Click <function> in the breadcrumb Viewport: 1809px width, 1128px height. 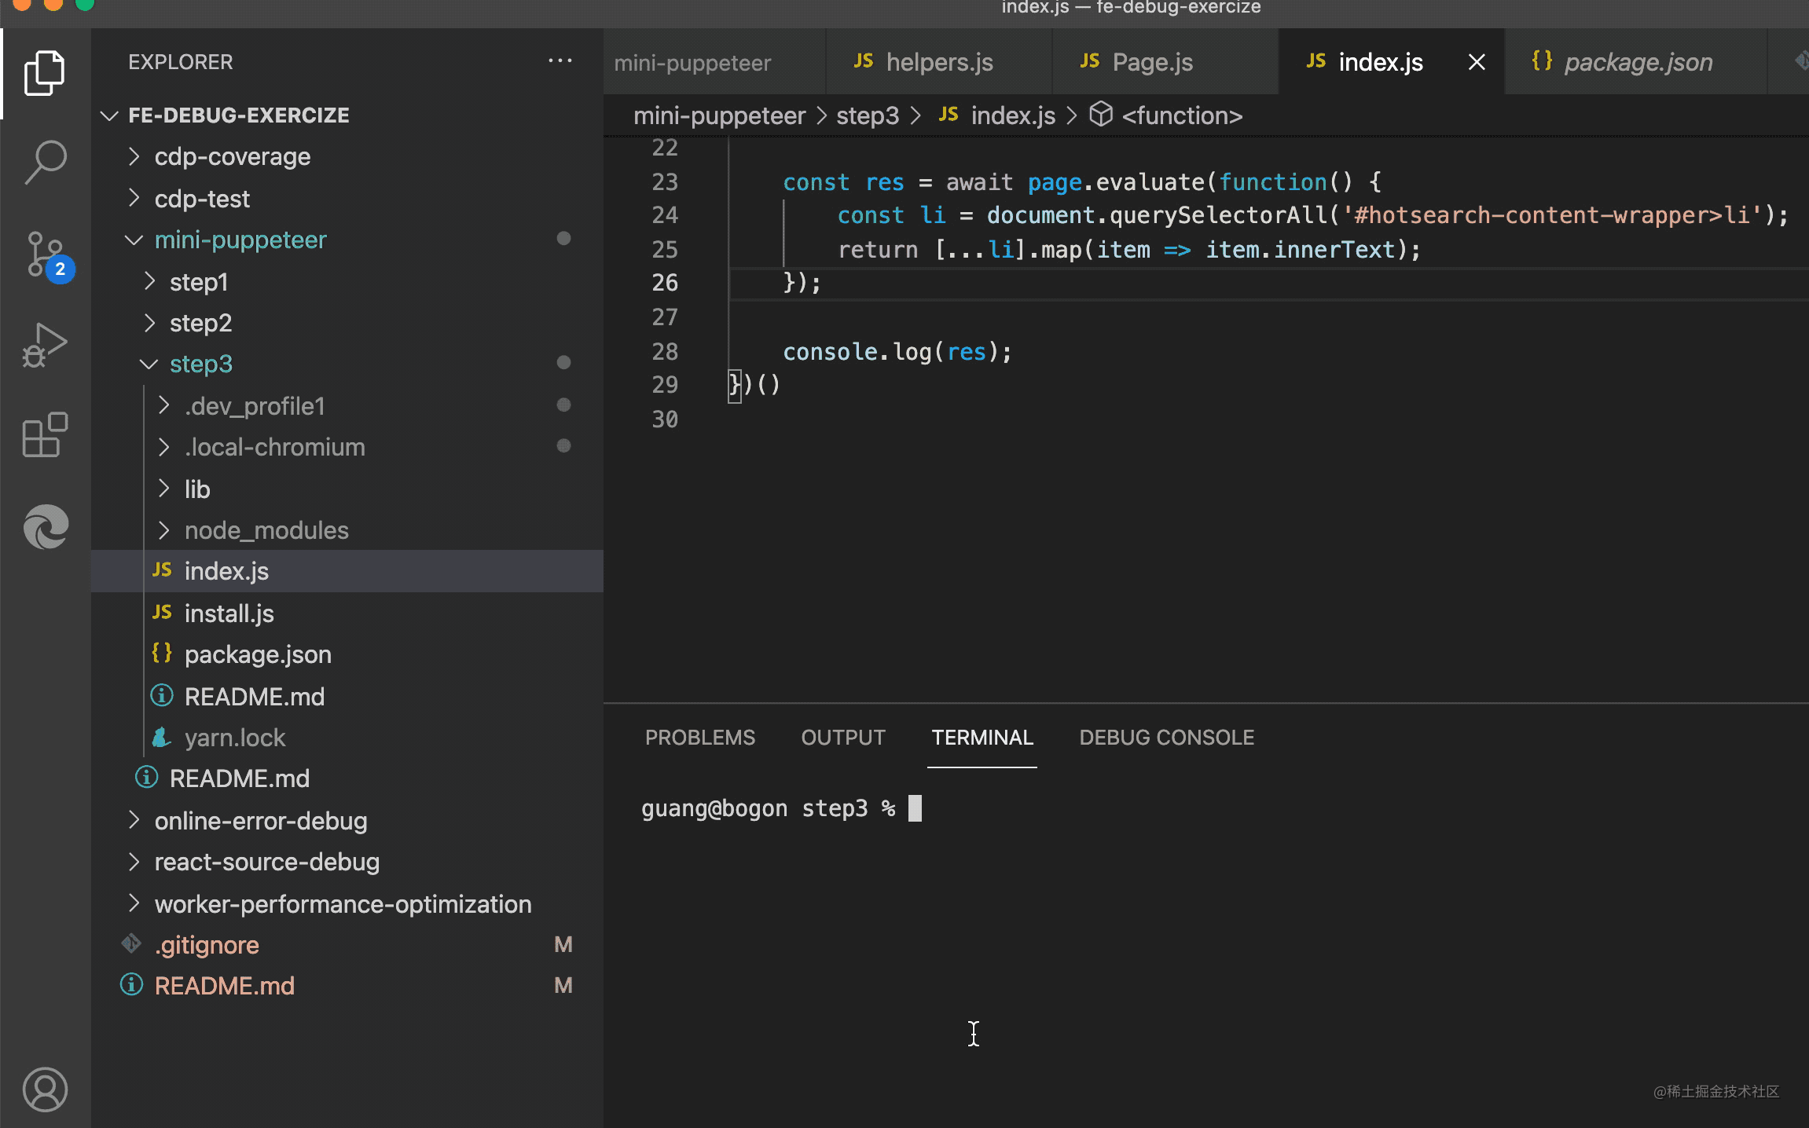(1181, 115)
